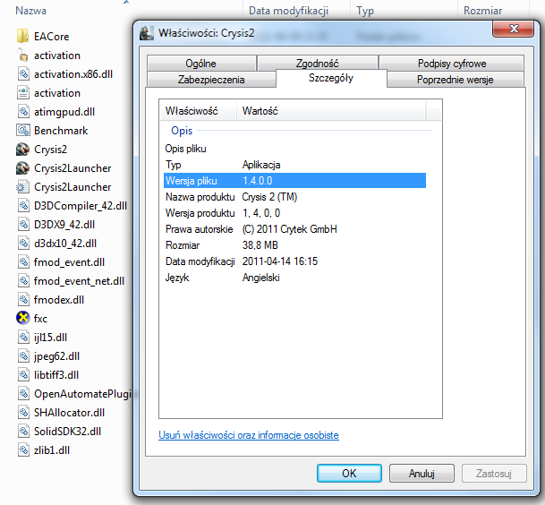Select the fmod_event_net.dll icon
Image resolution: width=545 pixels, height=505 pixels.
coord(22,280)
